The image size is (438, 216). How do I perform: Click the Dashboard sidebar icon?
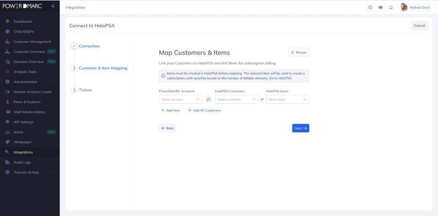coord(8,22)
